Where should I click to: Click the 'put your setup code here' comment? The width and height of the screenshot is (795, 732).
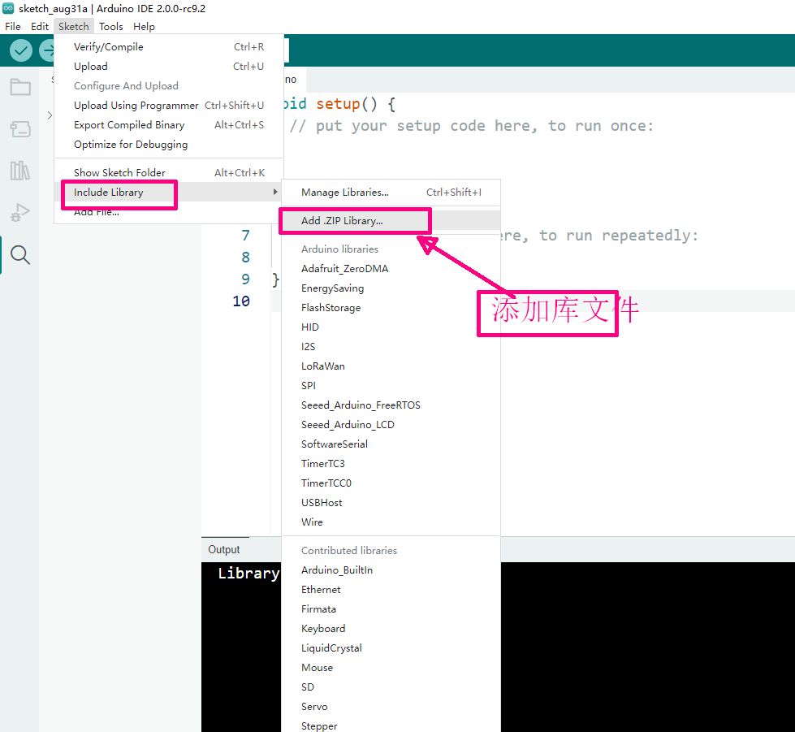[x=472, y=126]
